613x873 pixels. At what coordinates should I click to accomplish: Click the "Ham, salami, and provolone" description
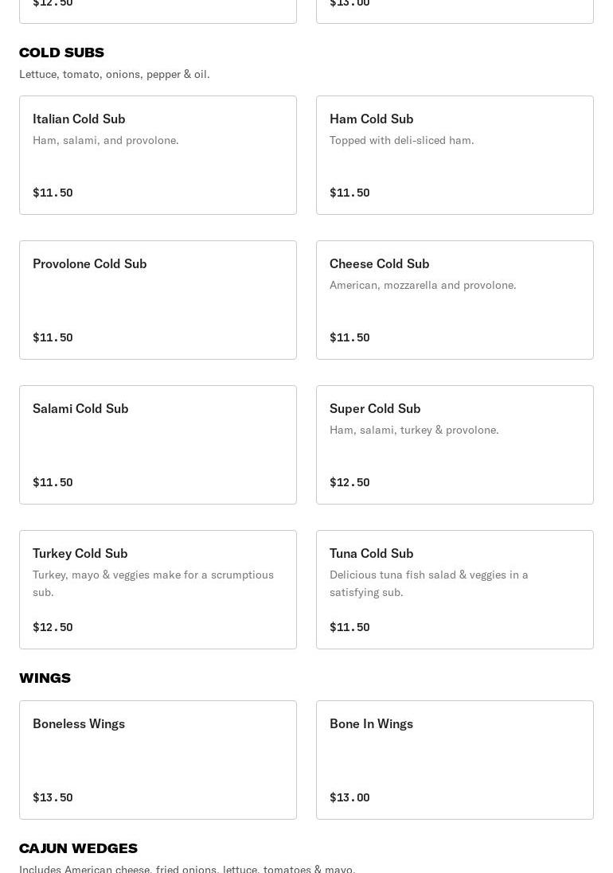tap(106, 140)
